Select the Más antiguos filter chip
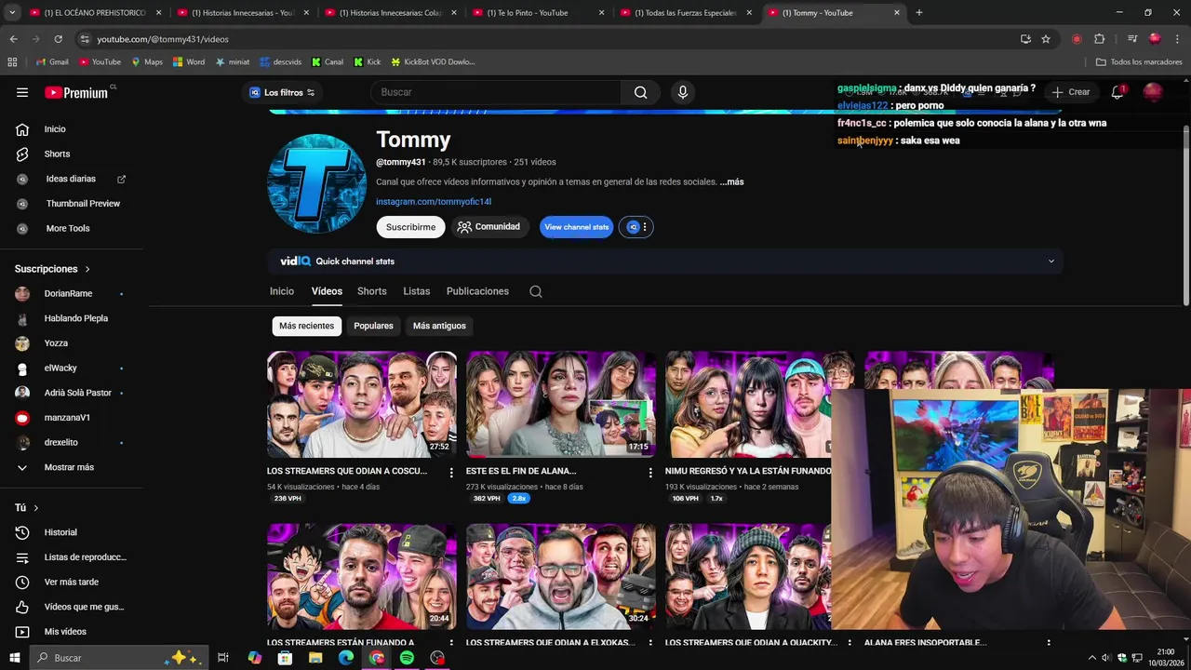 pyautogui.click(x=439, y=326)
